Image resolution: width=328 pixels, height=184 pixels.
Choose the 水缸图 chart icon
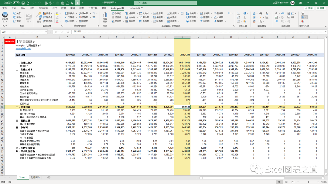coord(191,21)
